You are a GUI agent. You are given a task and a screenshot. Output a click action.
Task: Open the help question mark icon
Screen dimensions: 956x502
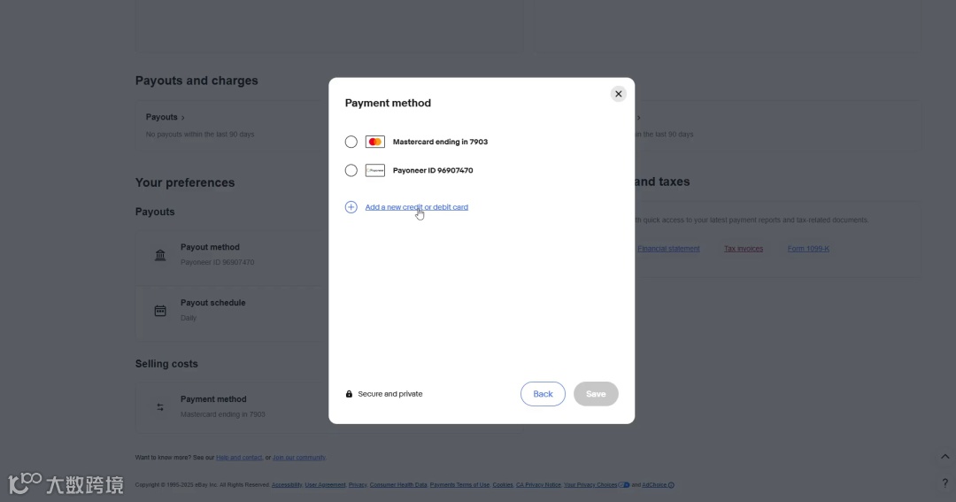tap(944, 483)
